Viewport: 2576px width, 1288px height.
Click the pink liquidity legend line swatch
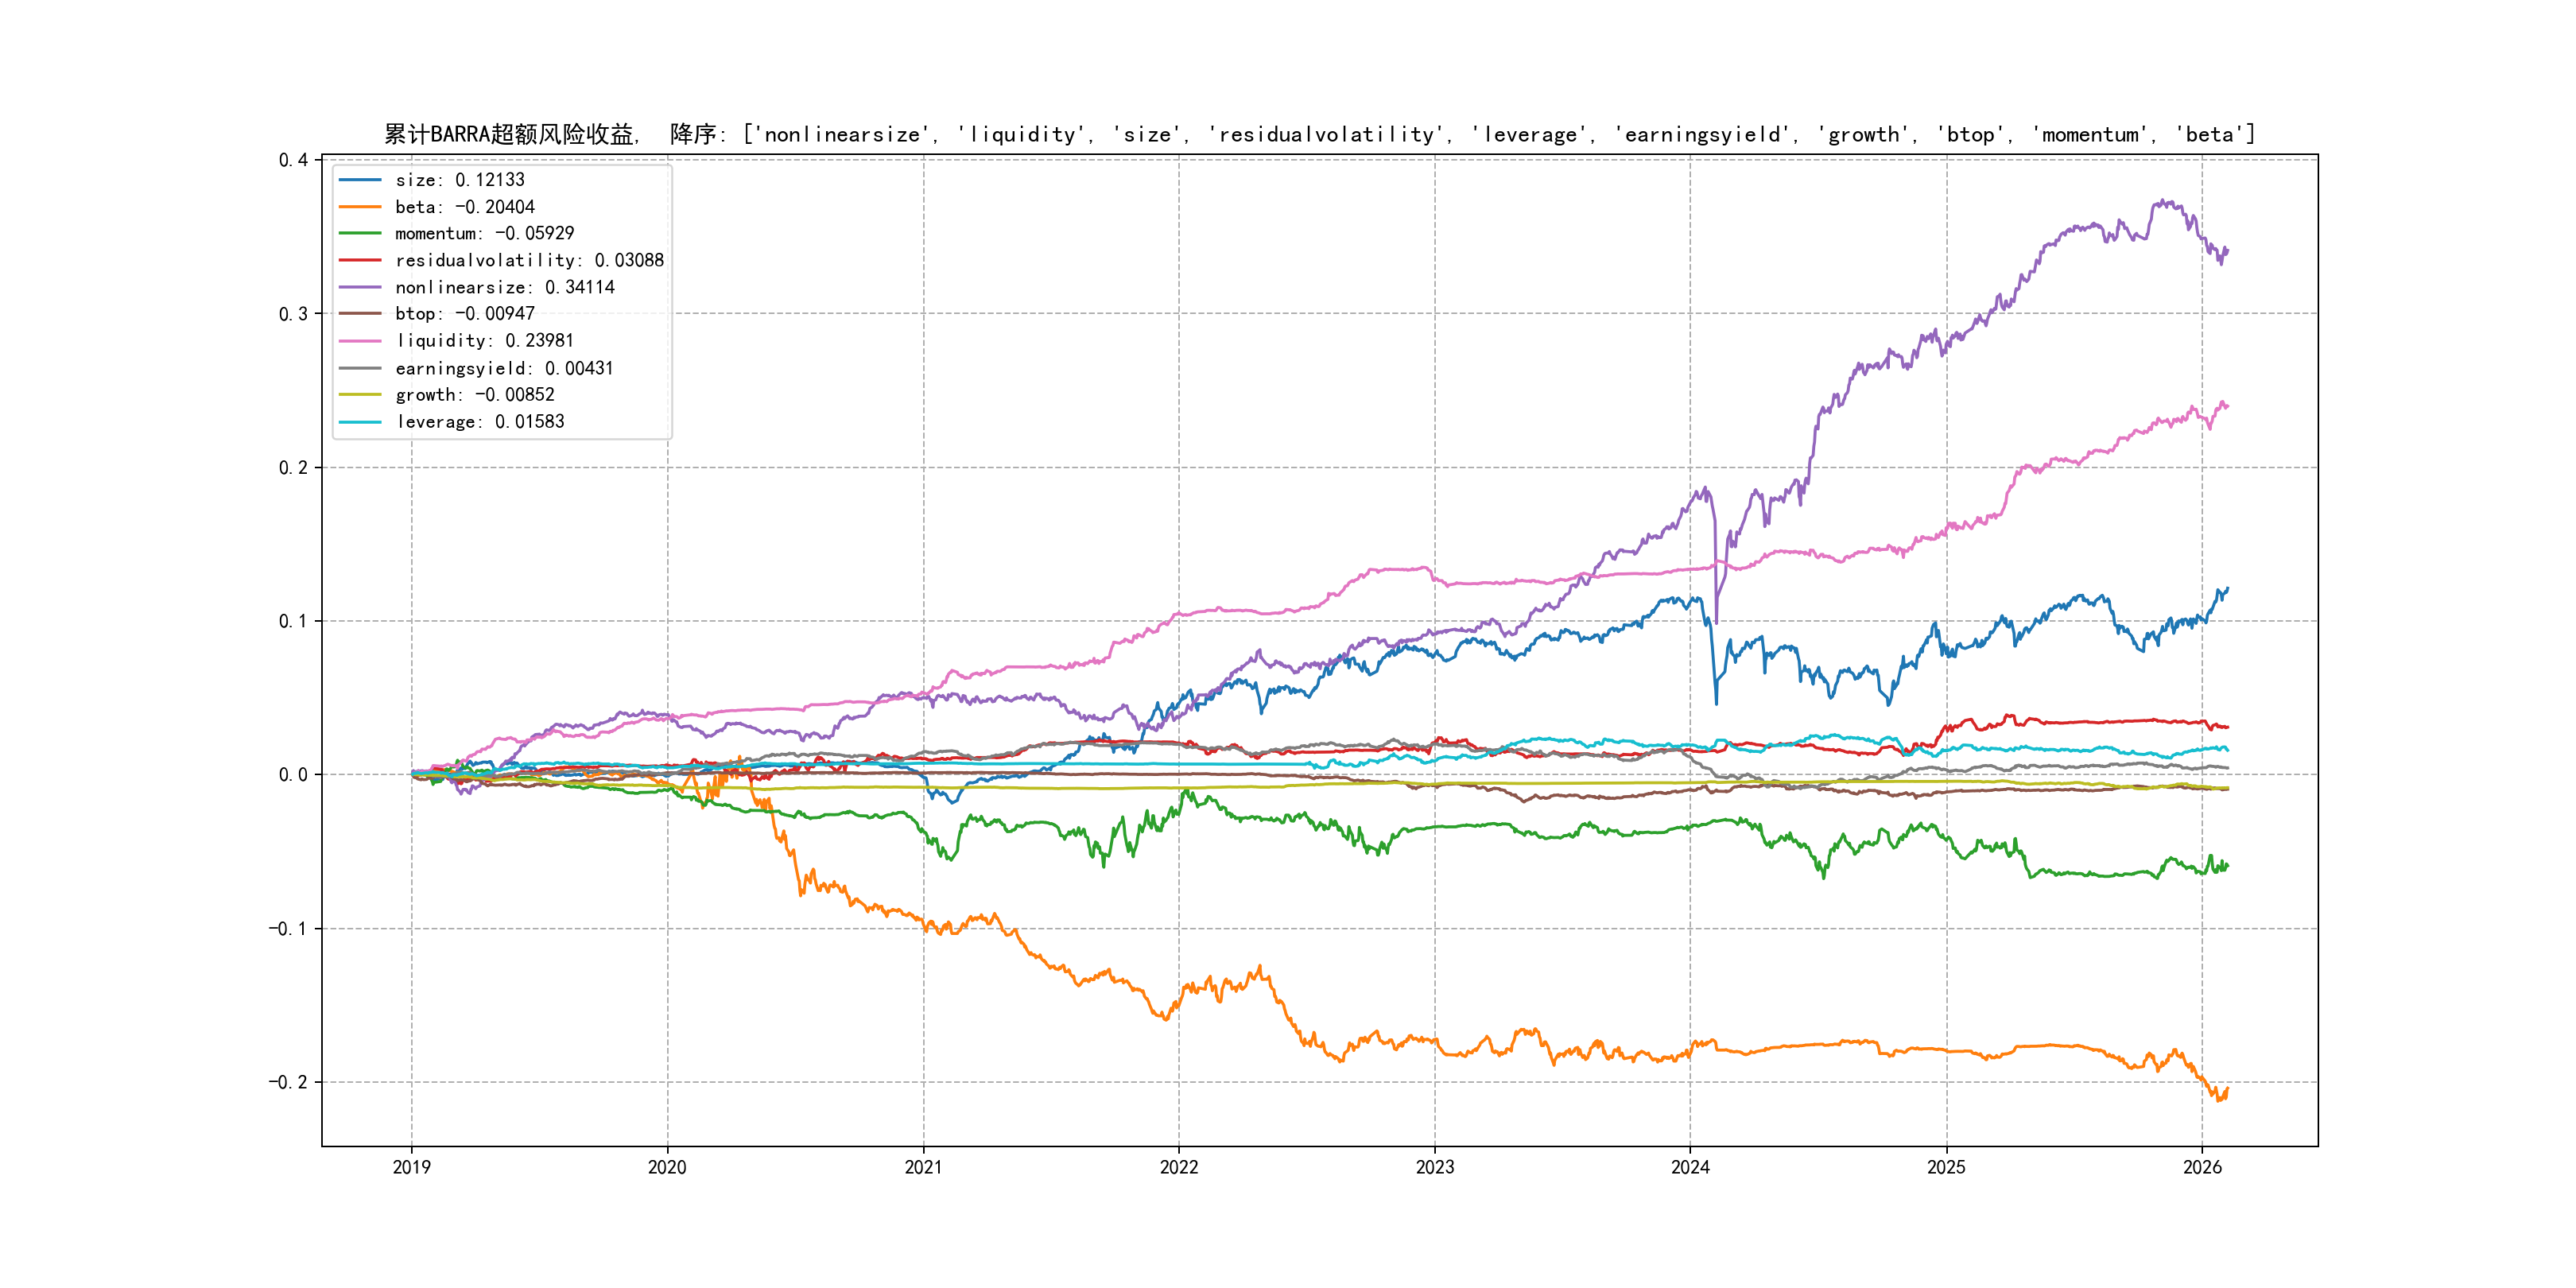[x=360, y=341]
